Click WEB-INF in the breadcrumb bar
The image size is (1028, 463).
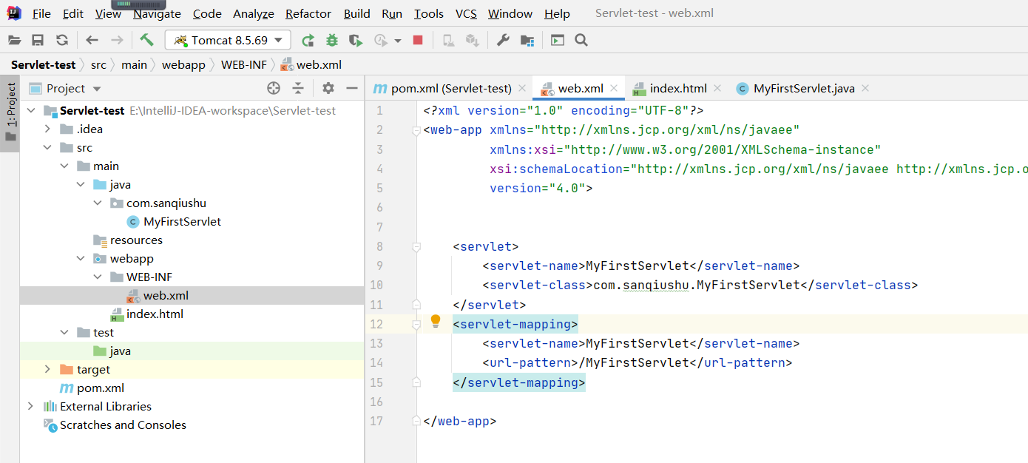244,64
